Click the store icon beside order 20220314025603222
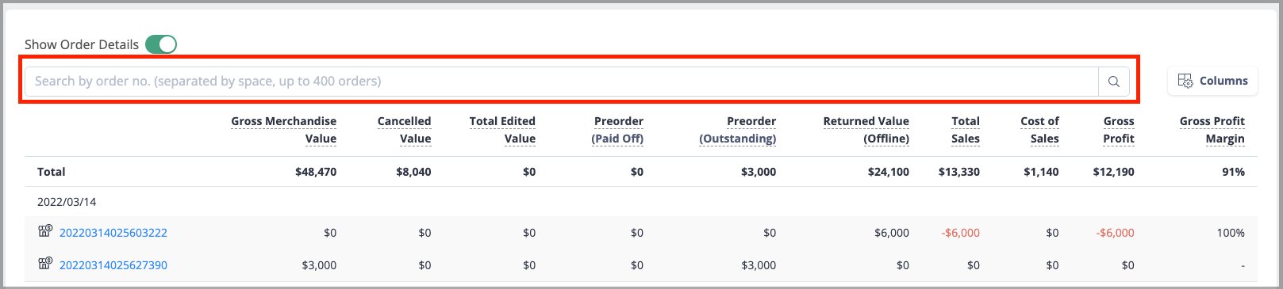This screenshot has height=289, width=1283. coord(45,231)
